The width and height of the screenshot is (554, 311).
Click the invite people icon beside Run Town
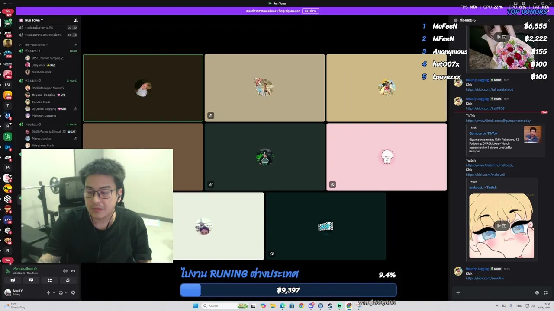point(76,20)
